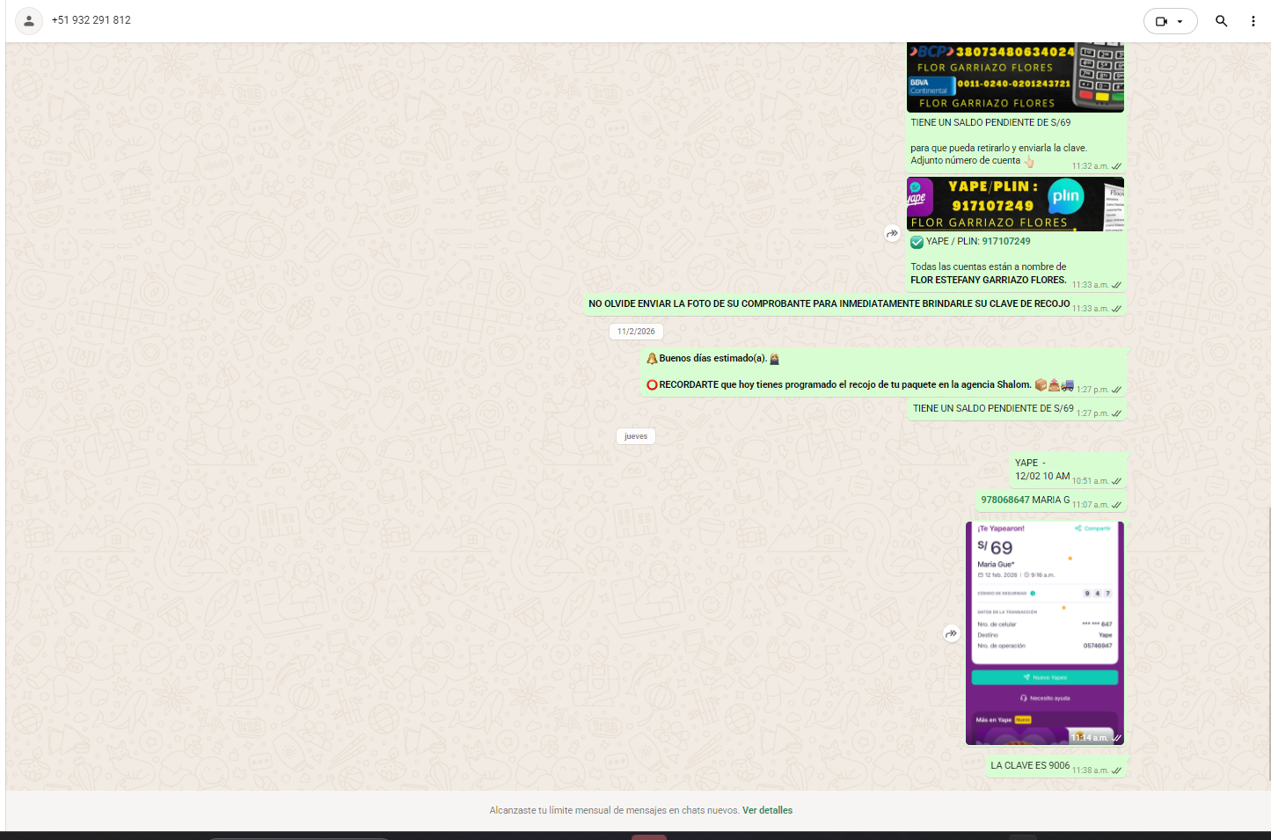The height and width of the screenshot is (840, 1271).
Task: Select the "NO OLVIDE ENVIAR LA FOTO" message
Action: point(829,303)
